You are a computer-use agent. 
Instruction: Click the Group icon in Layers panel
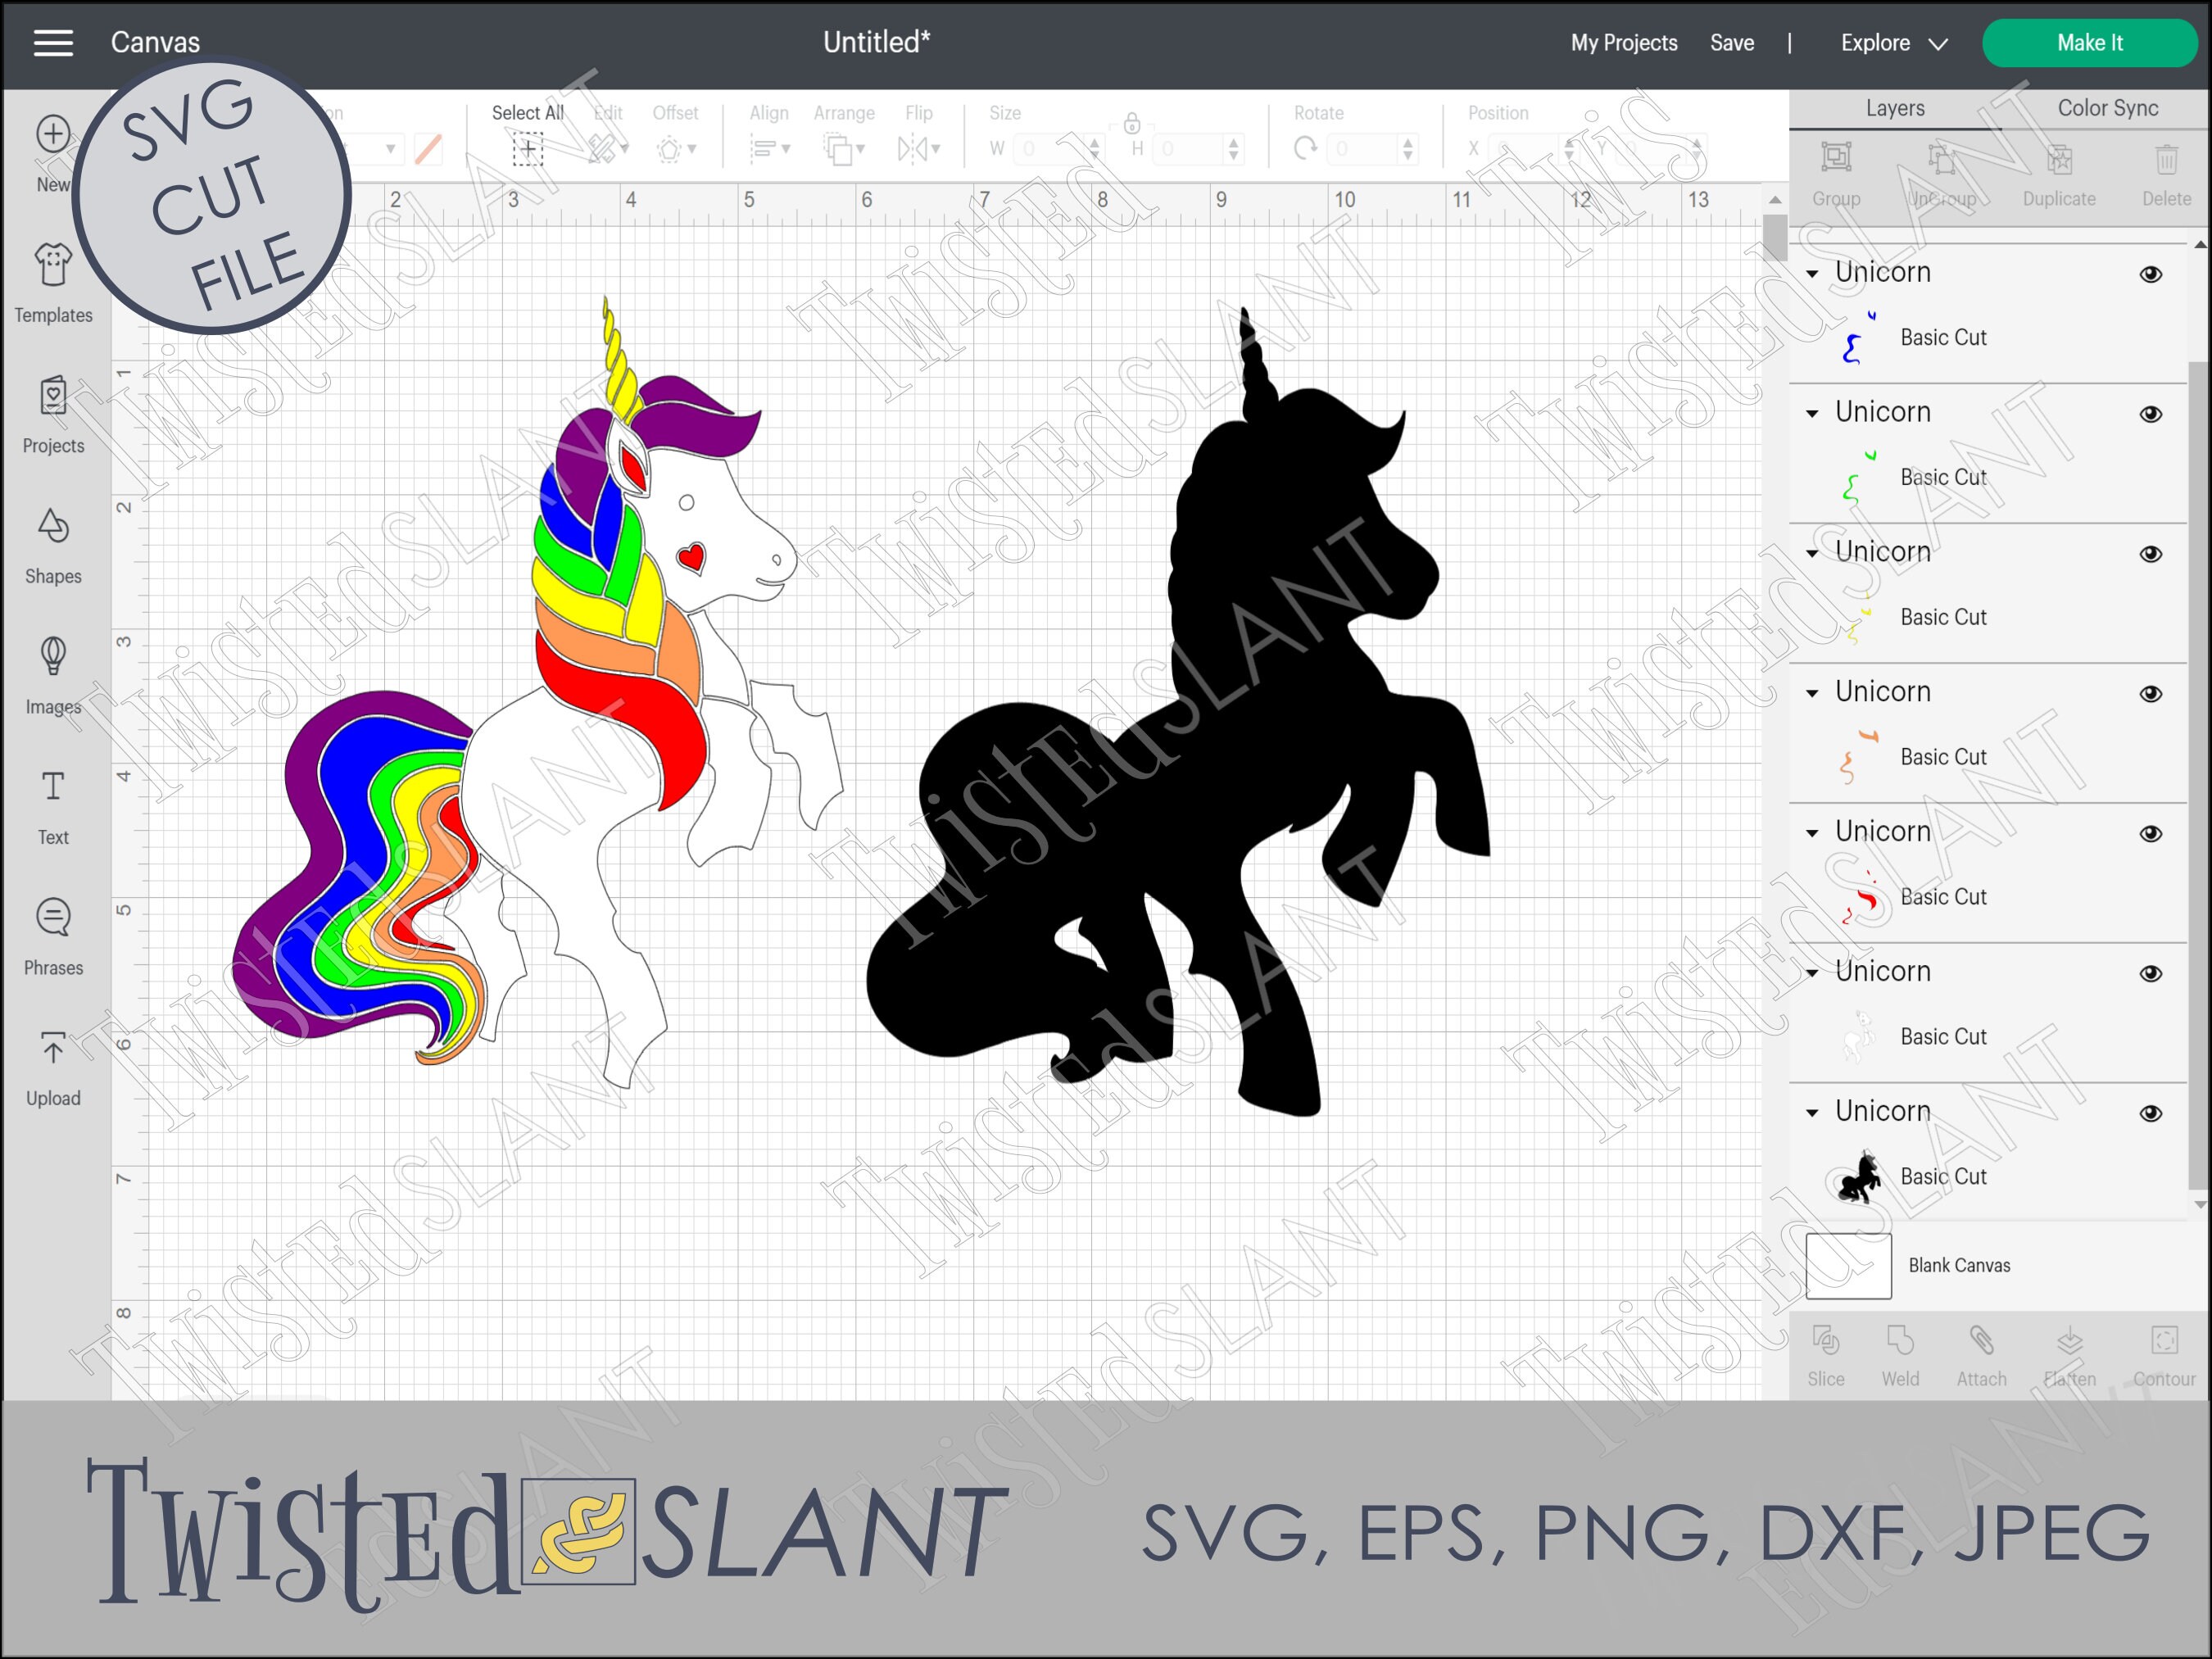click(x=1836, y=158)
